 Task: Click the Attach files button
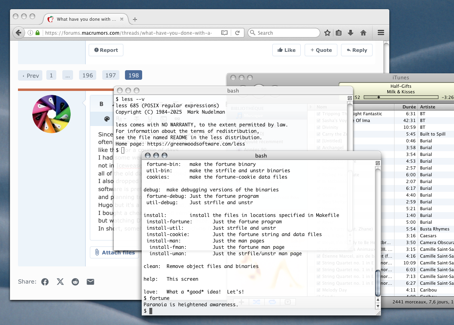click(x=115, y=252)
